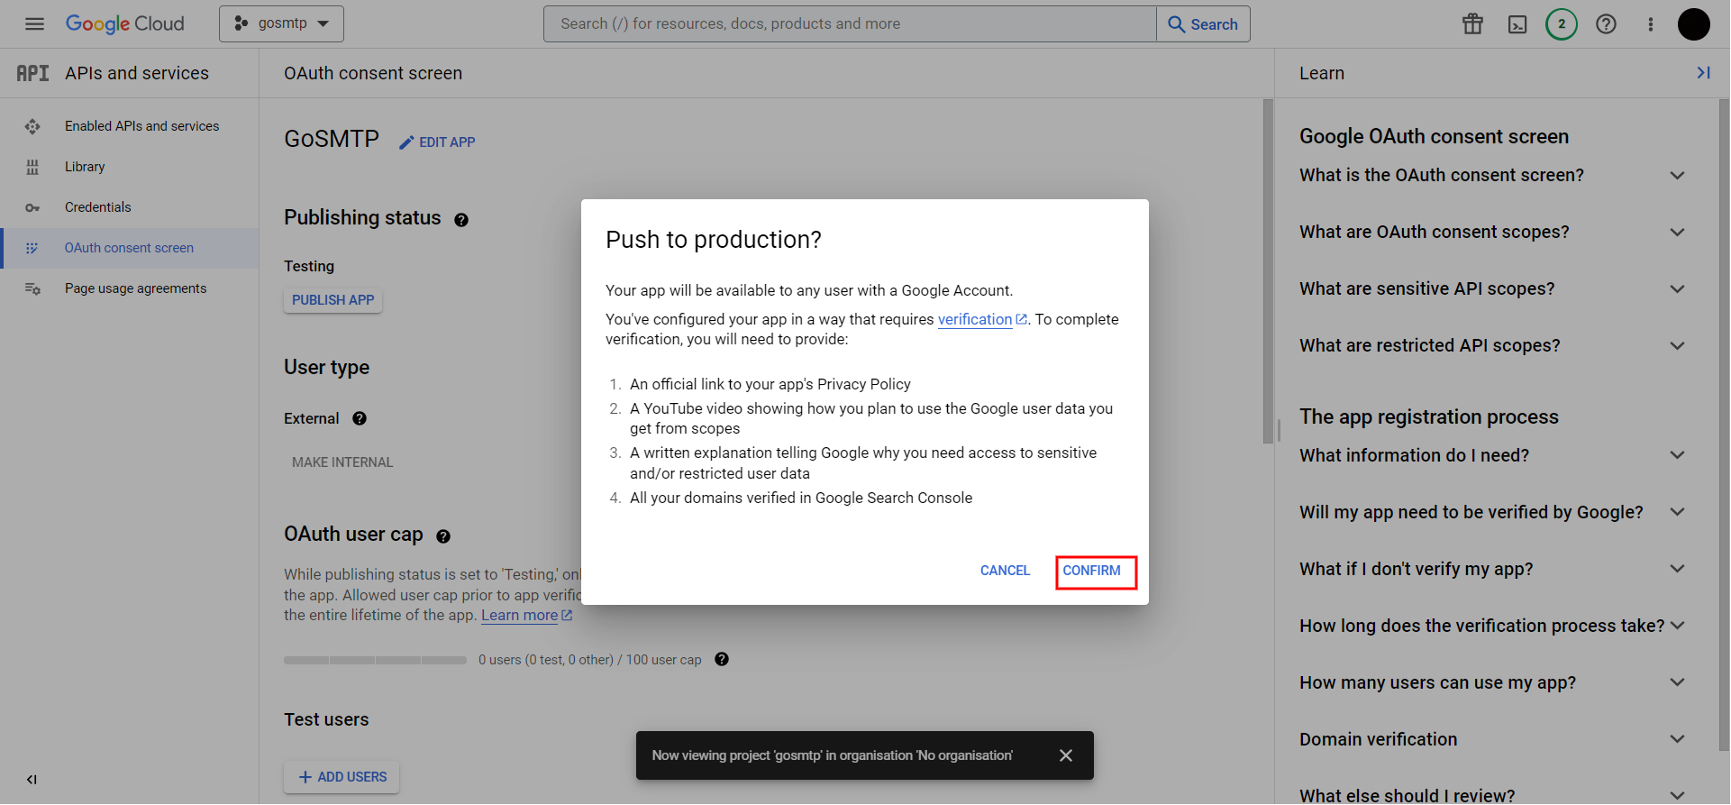Open notifications badge showing 2
This screenshot has height=805, width=1731.
(x=1562, y=24)
